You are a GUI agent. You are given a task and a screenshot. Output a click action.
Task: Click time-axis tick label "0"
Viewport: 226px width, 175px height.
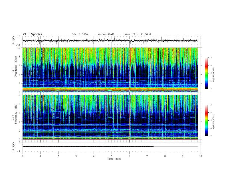click(23, 156)
